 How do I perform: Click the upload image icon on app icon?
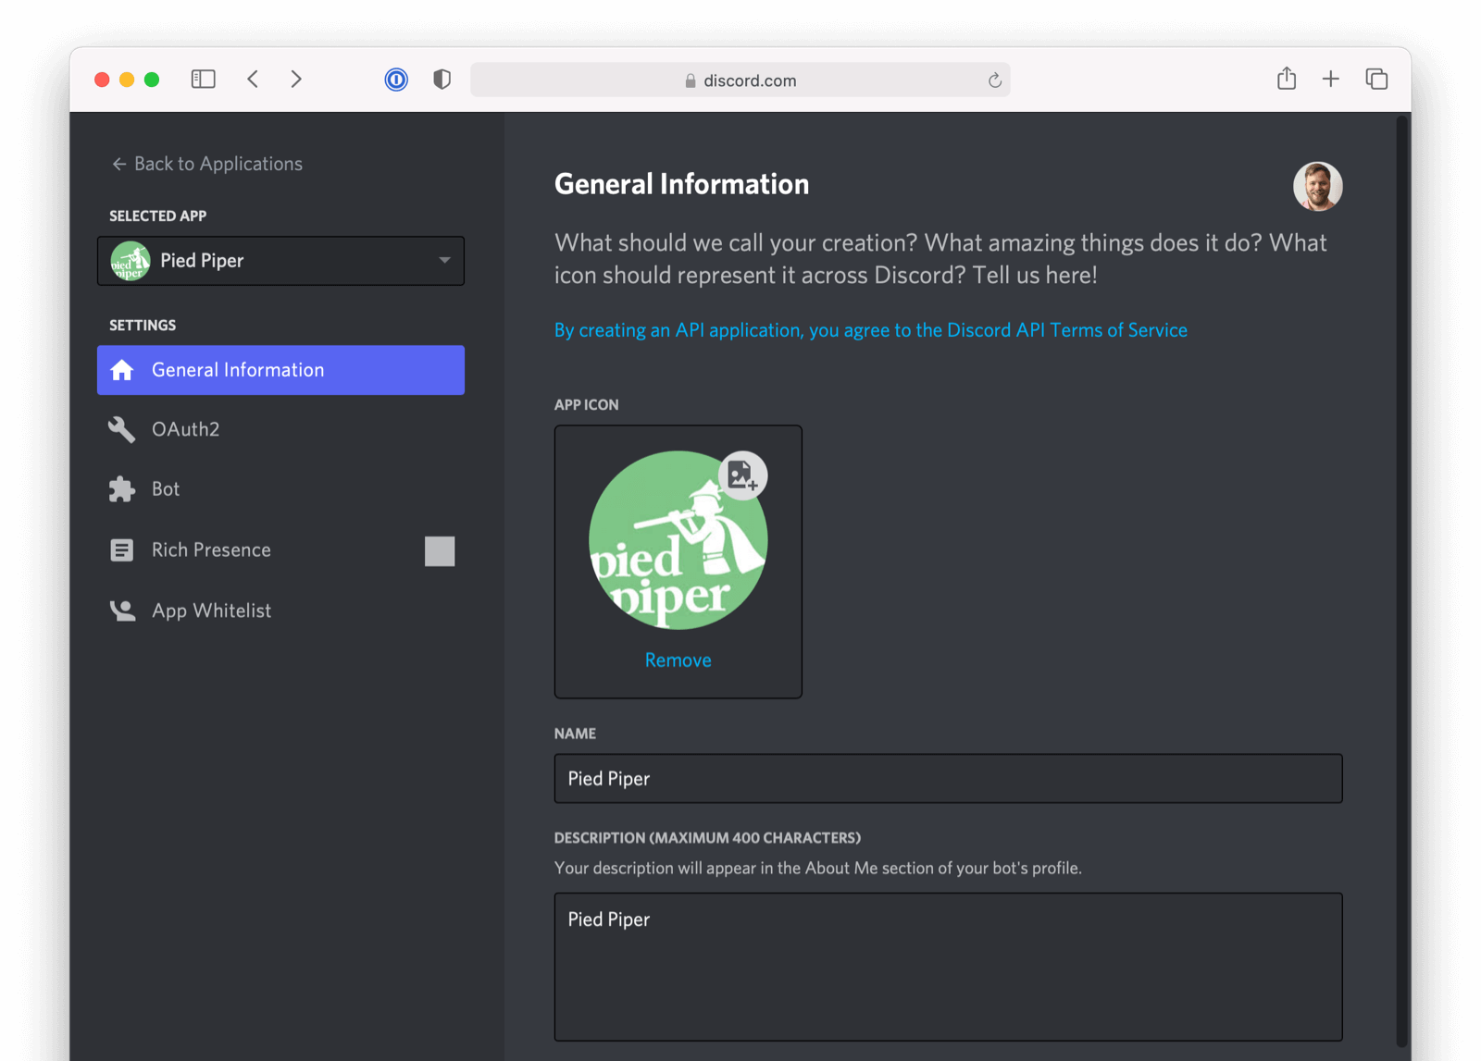pos(742,475)
